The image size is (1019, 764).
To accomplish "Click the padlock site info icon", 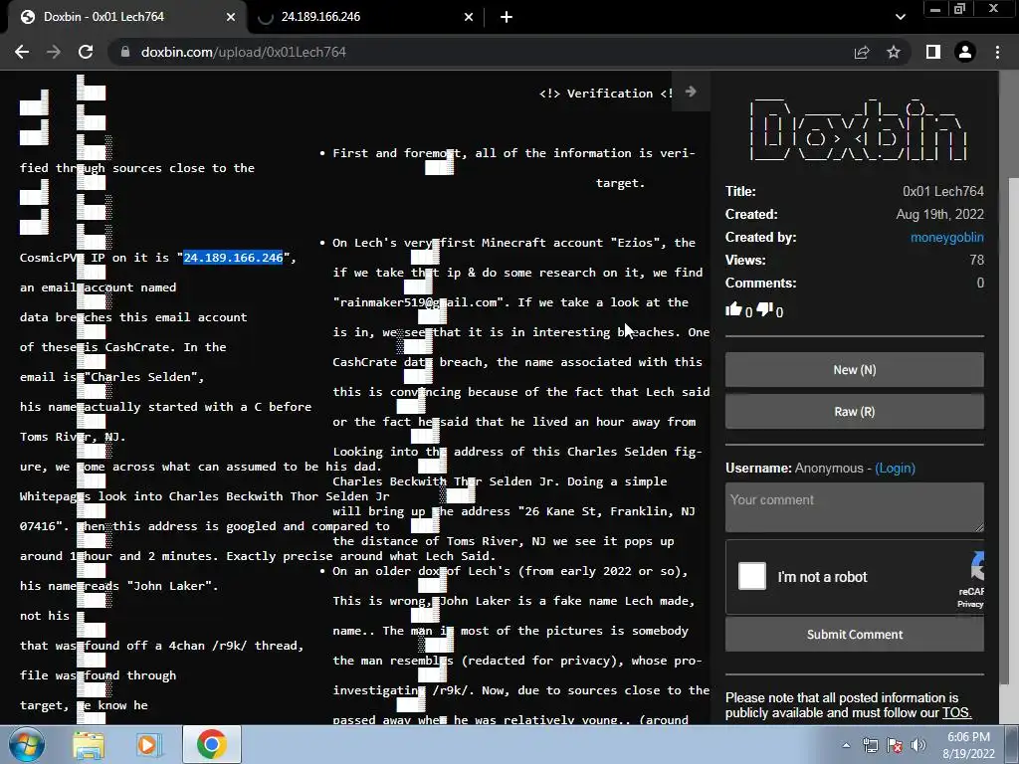I will click(x=125, y=52).
